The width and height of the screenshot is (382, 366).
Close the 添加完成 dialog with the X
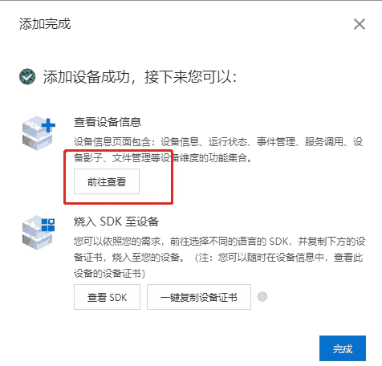pyautogui.click(x=360, y=24)
